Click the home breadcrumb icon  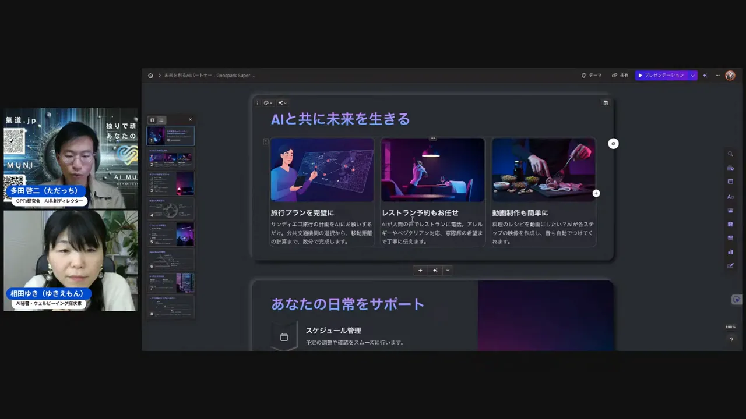(150, 75)
